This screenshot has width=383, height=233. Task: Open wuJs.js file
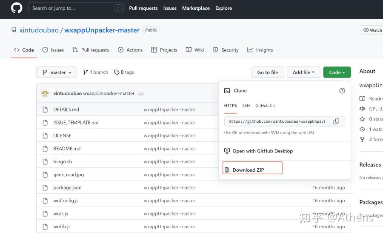pos(60,213)
